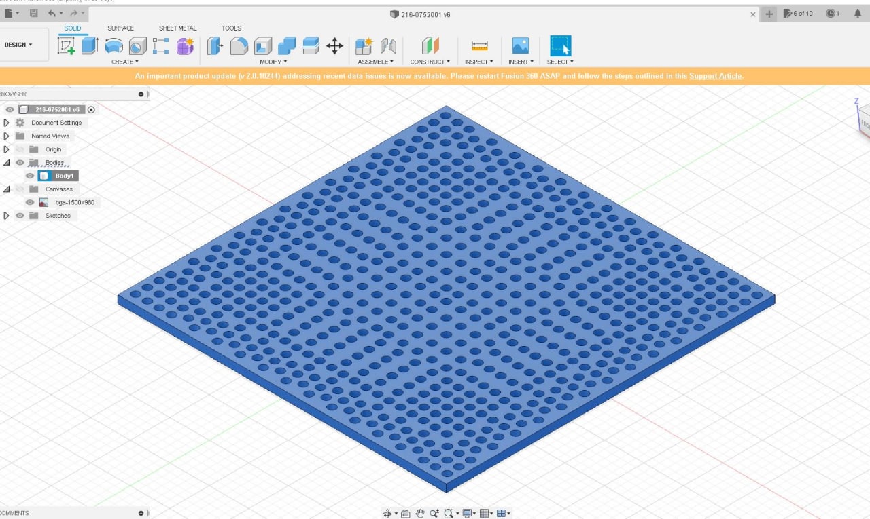Open the File menu dropdown
This screenshot has width=870, height=519.
pos(12,14)
